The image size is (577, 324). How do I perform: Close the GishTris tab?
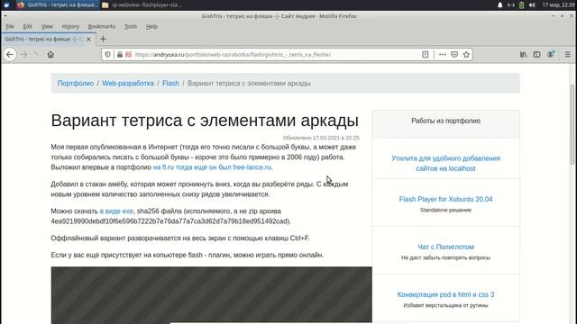(x=88, y=39)
